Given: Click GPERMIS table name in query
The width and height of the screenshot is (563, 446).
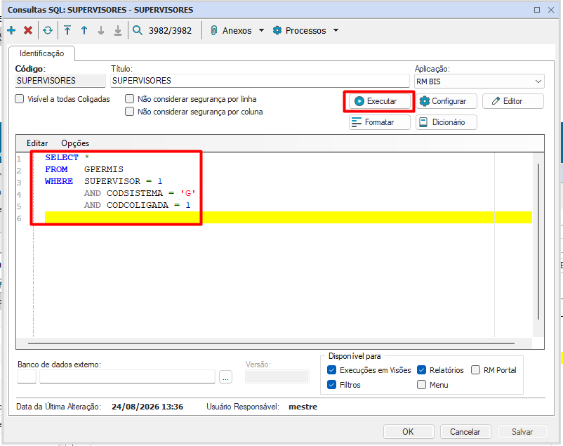Looking at the screenshot, I should pyautogui.click(x=104, y=169).
